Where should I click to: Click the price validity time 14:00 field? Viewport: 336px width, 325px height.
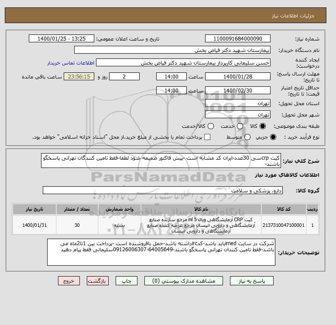pyautogui.click(x=171, y=90)
